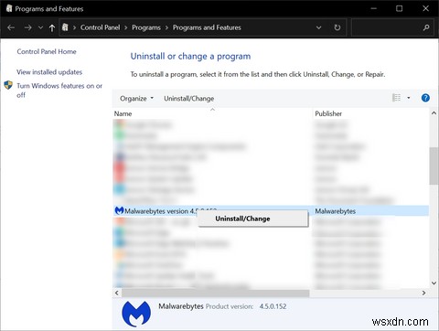439x331 pixels.
Task: Click the horizontal scrollbar right arrow
Action: [x=423, y=293]
